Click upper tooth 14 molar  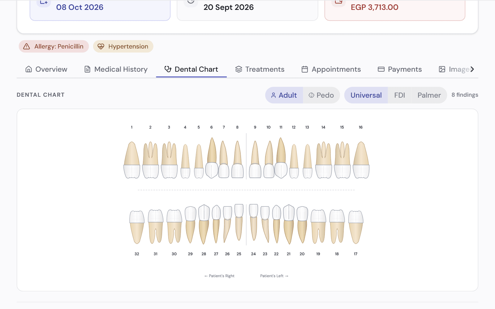tap(324, 160)
